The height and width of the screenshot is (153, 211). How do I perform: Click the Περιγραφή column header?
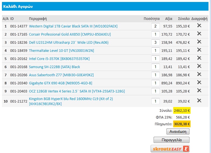point(38,18)
